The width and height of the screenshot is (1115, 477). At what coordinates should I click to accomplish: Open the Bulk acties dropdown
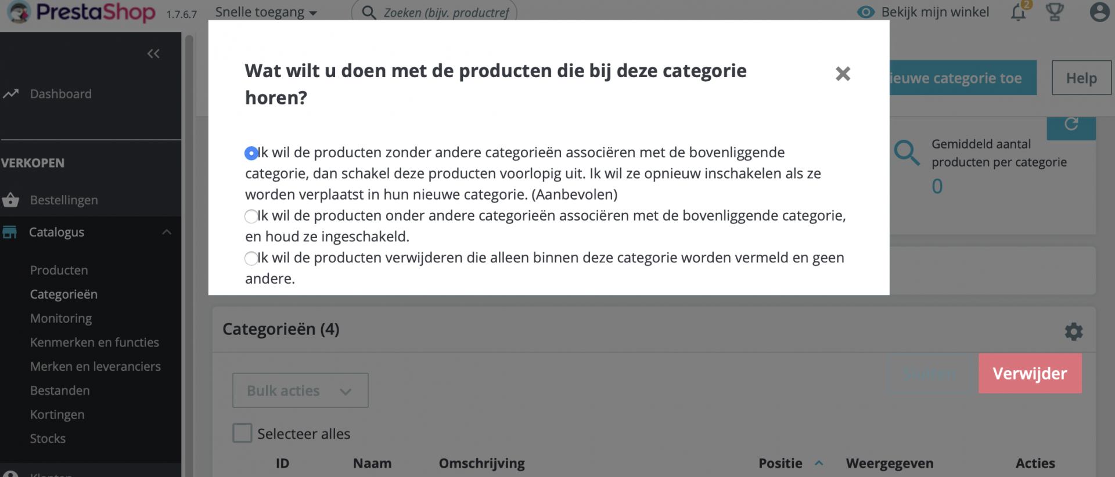(x=300, y=391)
